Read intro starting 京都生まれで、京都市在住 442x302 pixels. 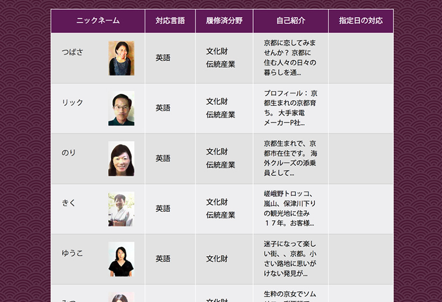[x=291, y=158]
